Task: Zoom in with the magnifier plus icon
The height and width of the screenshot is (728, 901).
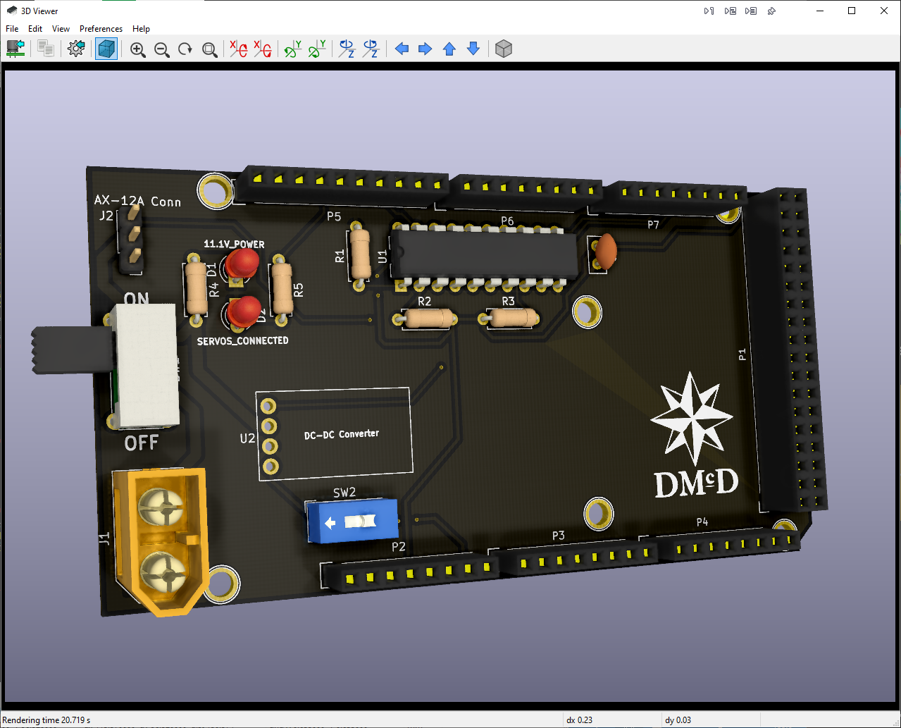Action: [138, 49]
